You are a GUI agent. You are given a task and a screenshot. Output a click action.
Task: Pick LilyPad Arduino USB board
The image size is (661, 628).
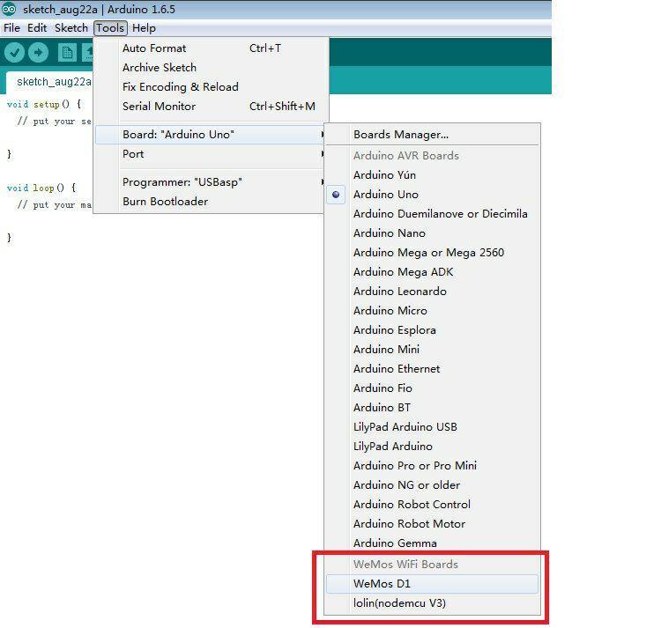[432, 427]
